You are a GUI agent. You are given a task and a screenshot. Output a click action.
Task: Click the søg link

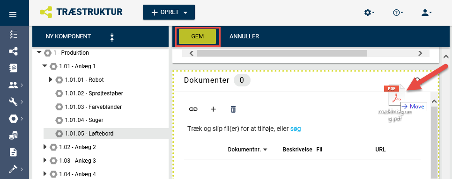pos(296,129)
